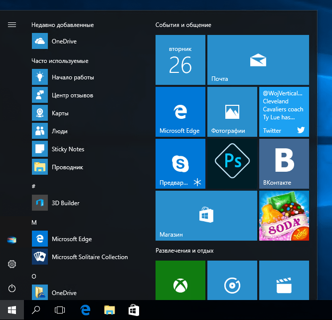This screenshot has width=332, height=320.
Task: Launch the Skype Предвар... tile
Action: (x=180, y=164)
